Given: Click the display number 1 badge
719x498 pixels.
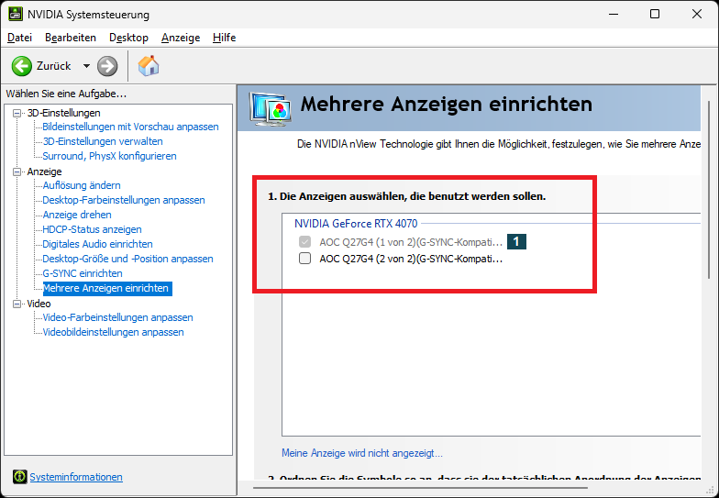Looking at the screenshot, I should 516,242.
